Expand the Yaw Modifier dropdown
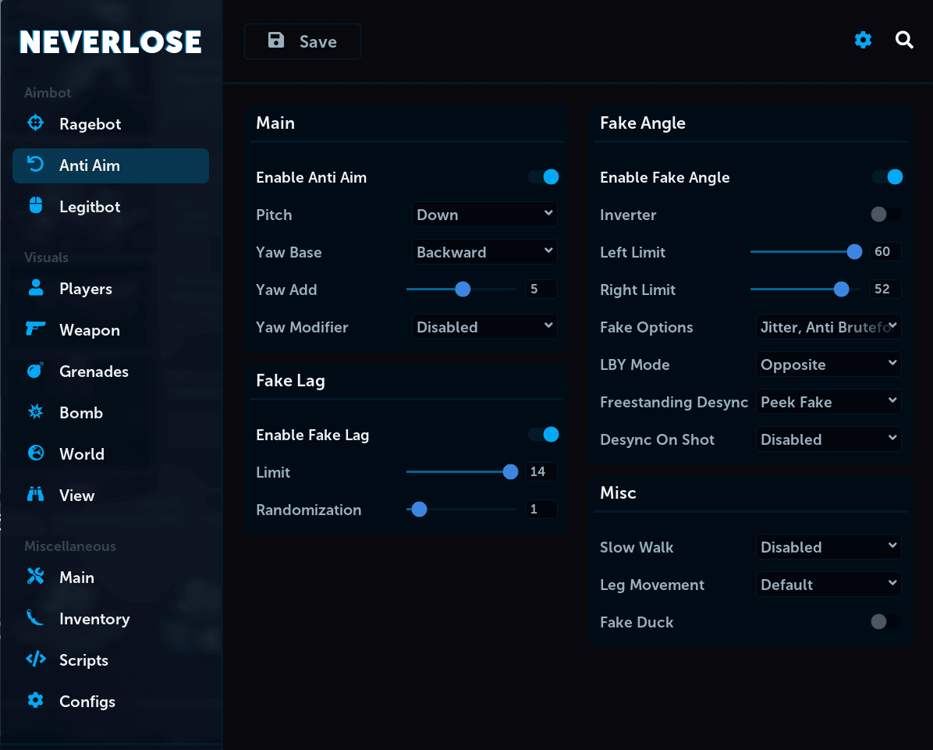The height and width of the screenshot is (750, 933). [484, 327]
